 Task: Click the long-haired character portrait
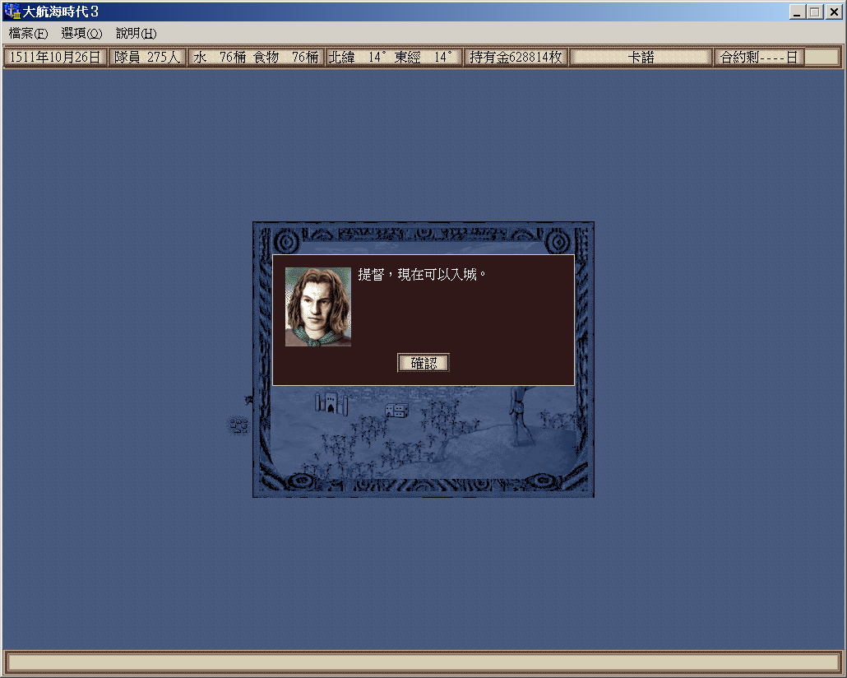(x=318, y=306)
